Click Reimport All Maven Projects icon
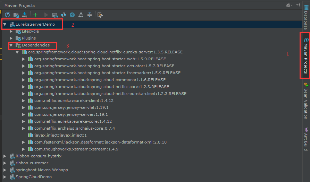 7,15
